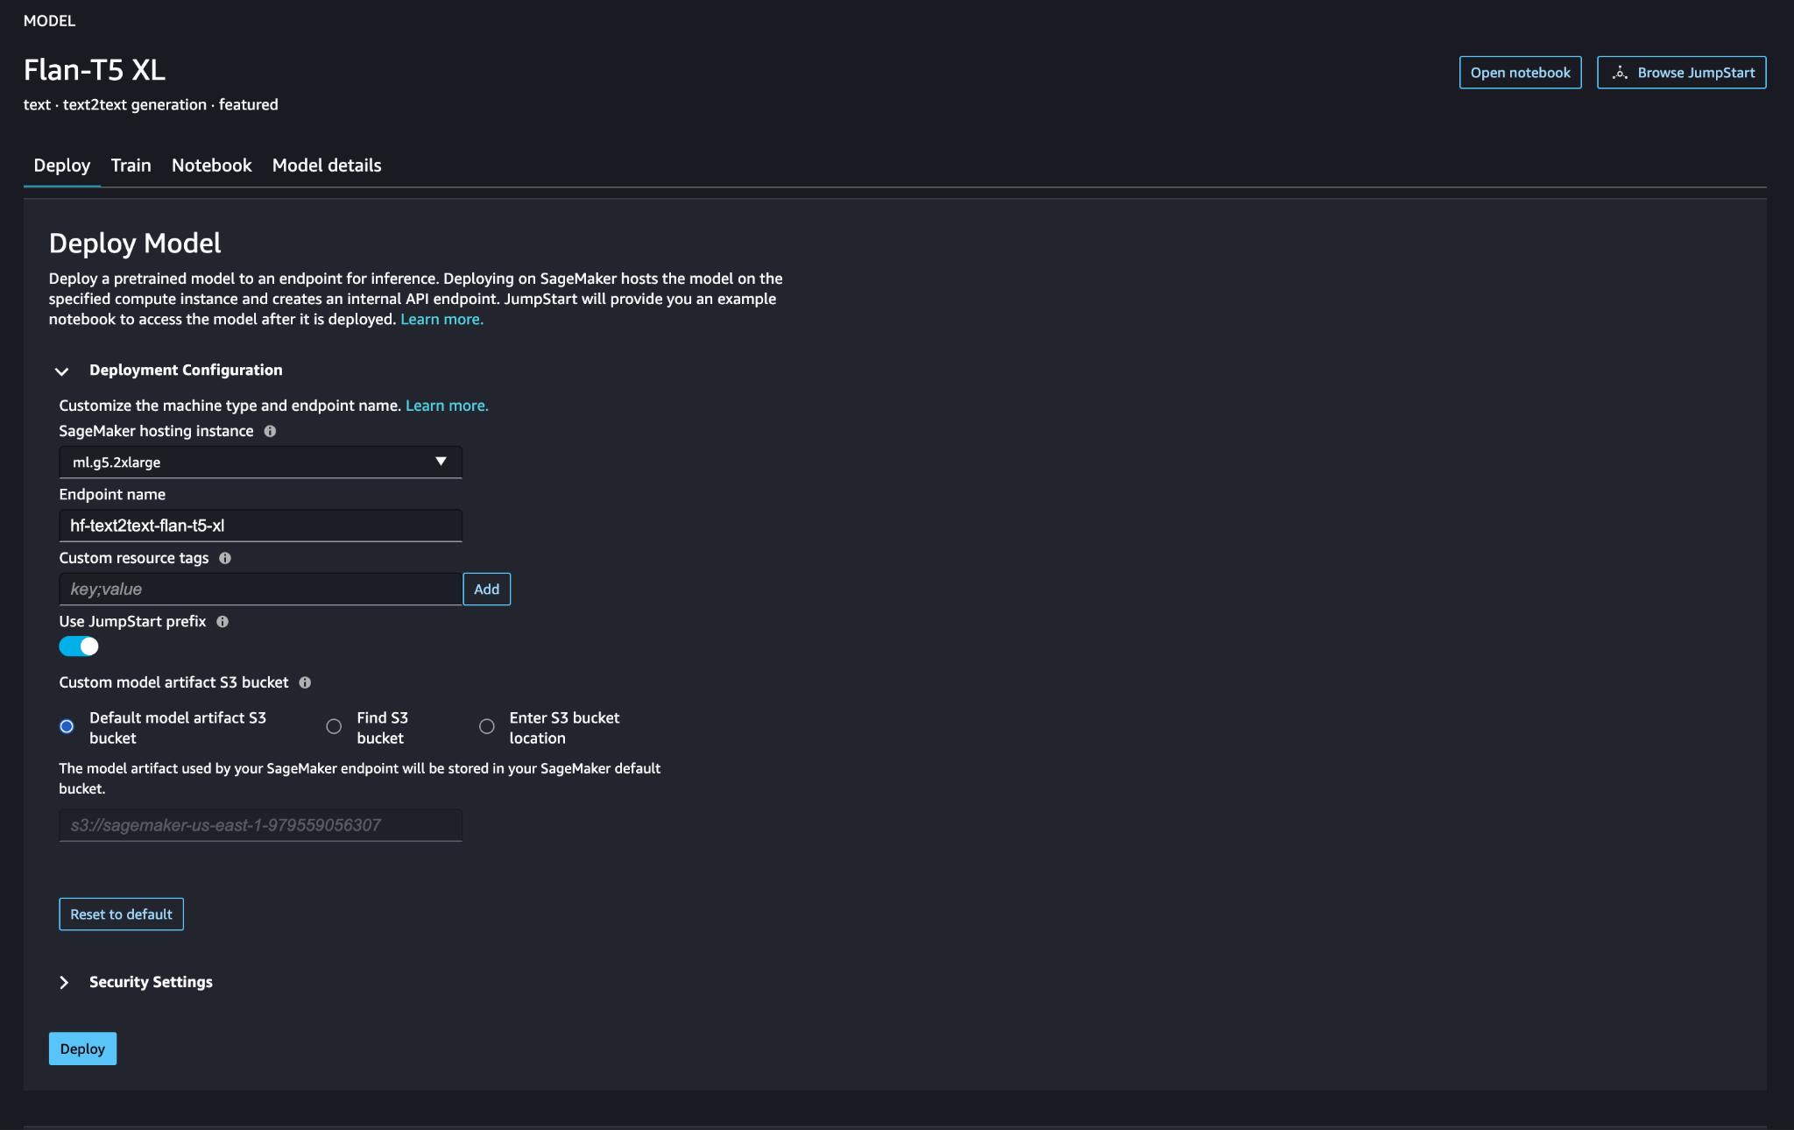1794x1130 pixels.
Task: Follow Learn more link after endpoint name text
Action: (447, 406)
